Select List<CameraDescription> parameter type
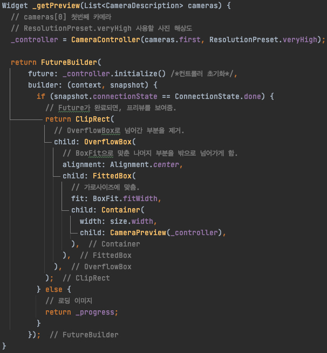327x353 pixels. [133, 5]
